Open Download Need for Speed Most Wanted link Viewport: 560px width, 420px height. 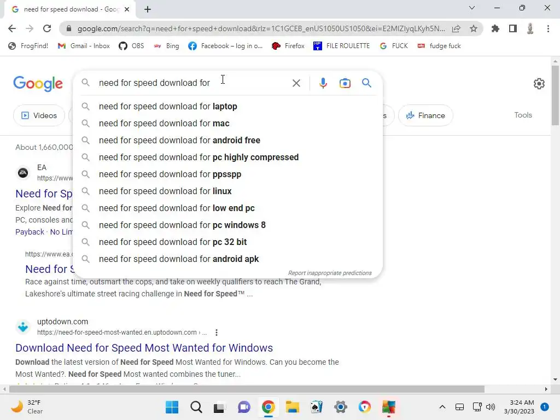(144, 348)
